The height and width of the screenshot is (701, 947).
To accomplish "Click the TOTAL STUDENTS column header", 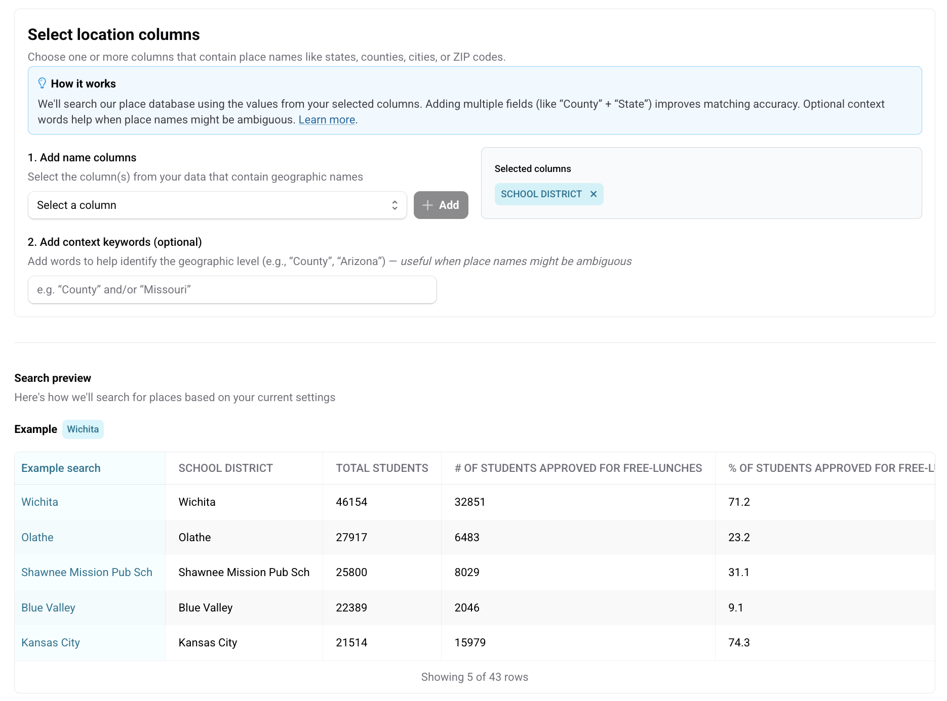I will tap(382, 468).
